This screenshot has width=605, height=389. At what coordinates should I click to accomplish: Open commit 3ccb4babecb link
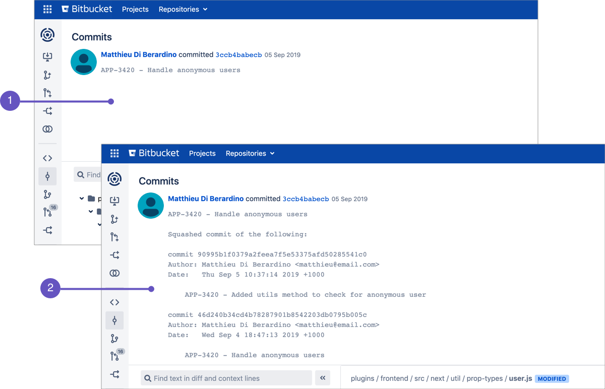(x=306, y=199)
